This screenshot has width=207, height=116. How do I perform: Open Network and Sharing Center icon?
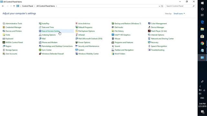point(149,39)
